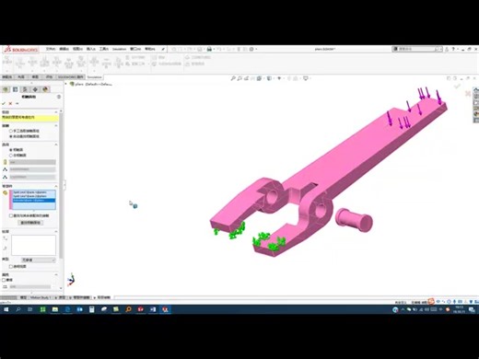Collapse the options section chevron

tap(56, 145)
